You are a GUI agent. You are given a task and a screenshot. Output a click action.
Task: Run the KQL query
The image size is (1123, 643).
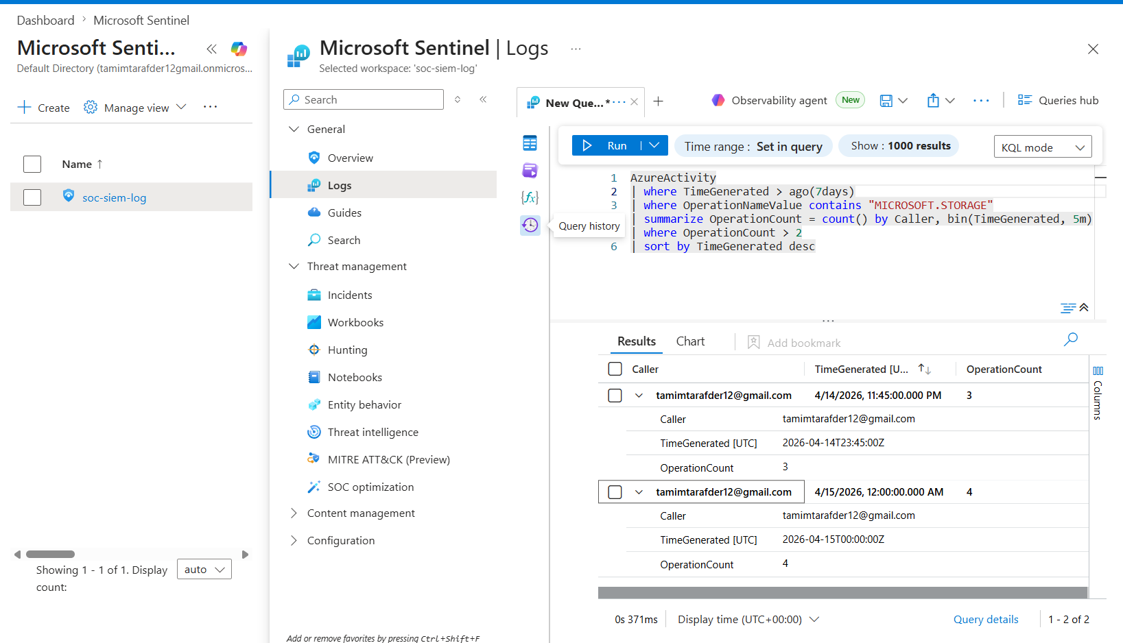[x=606, y=145]
